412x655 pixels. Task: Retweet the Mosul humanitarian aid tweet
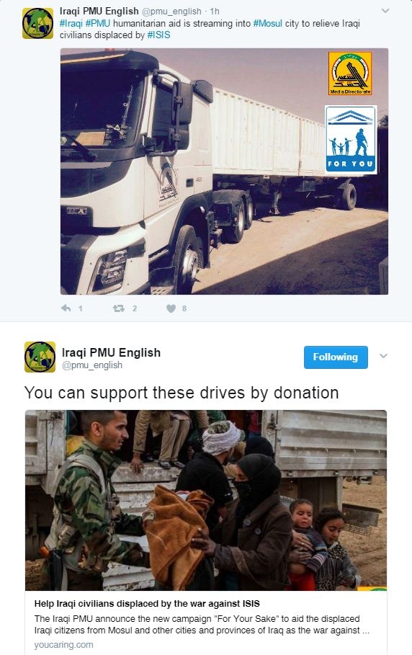pos(119,308)
